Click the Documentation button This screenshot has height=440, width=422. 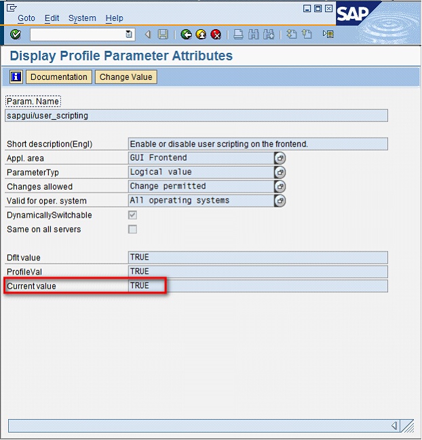click(59, 77)
